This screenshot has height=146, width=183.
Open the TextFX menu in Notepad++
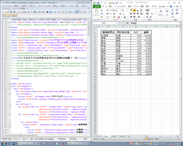(x=84, y=6)
